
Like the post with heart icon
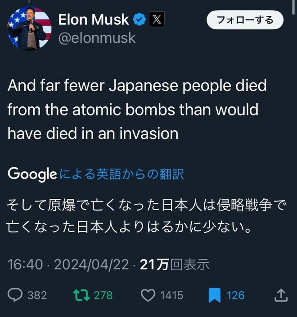pos(148,295)
